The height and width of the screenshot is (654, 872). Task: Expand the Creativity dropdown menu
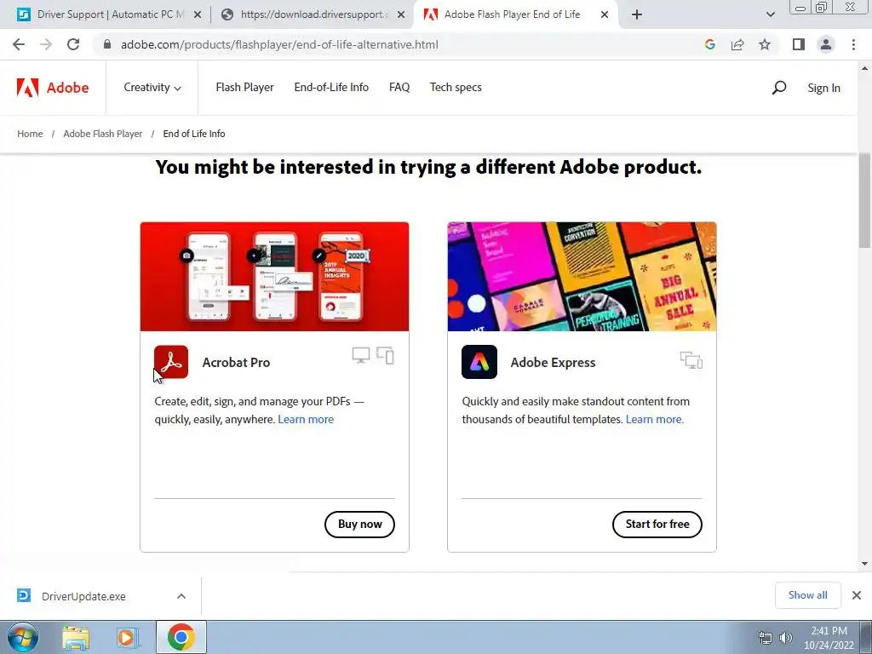click(152, 88)
